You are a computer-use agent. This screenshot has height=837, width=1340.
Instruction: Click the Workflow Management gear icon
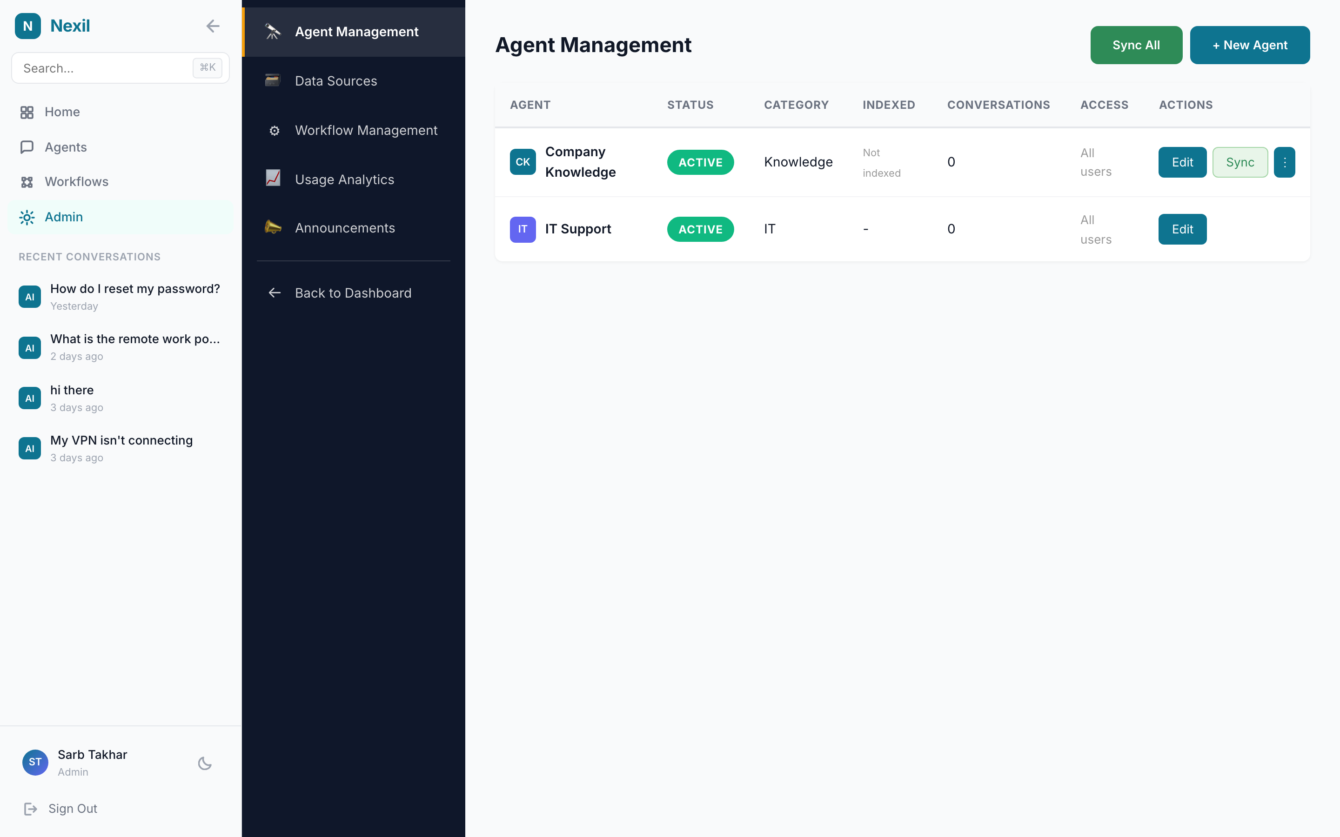pyautogui.click(x=274, y=130)
